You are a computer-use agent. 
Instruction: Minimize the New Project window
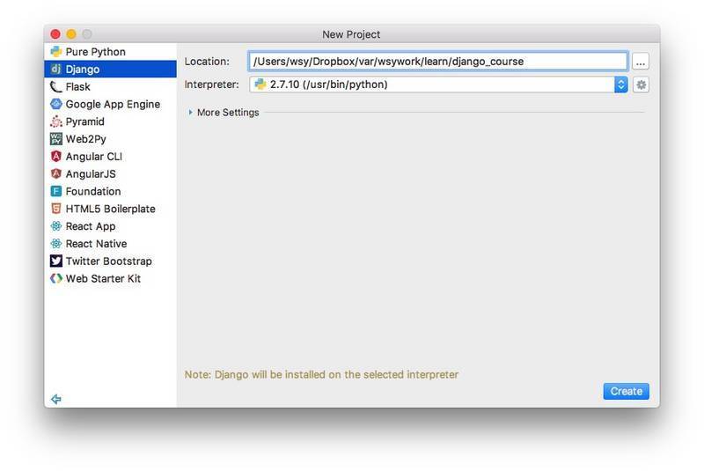point(71,34)
